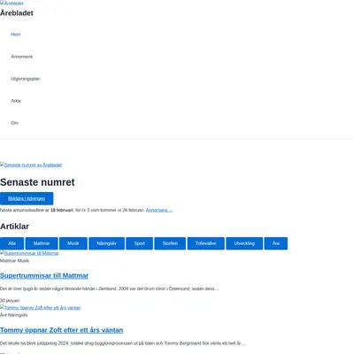354x354 pixels.
Task: Filter articles by Musik
Action: pos(73,243)
